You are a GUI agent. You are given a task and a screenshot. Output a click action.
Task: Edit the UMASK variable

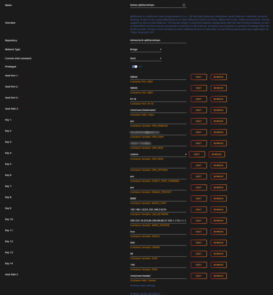199,243
